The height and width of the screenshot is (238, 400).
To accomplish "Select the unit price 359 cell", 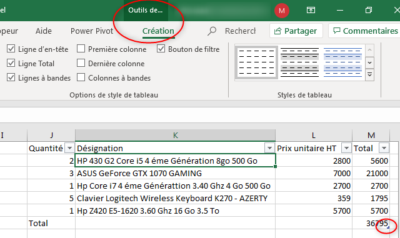I will [314, 198].
